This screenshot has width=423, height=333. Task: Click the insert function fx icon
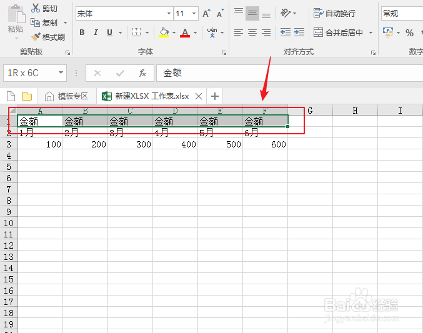(142, 73)
